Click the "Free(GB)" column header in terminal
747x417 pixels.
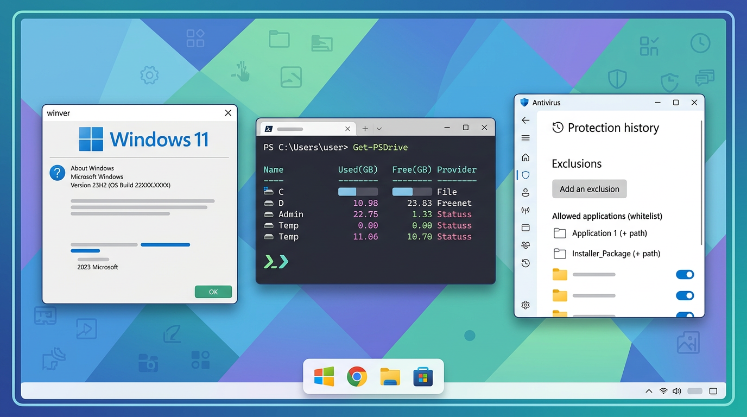pos(412,169)
